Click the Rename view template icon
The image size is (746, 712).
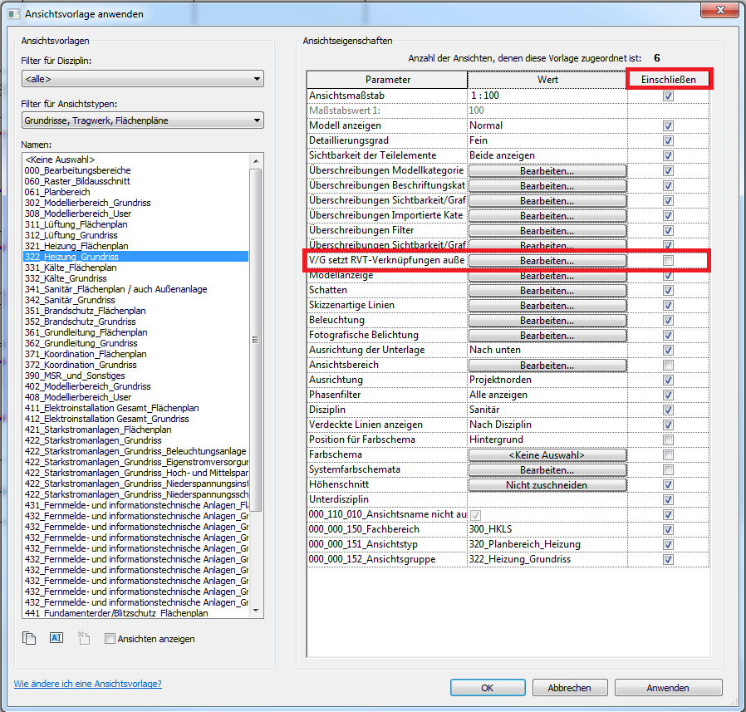[x=56, y=638]
